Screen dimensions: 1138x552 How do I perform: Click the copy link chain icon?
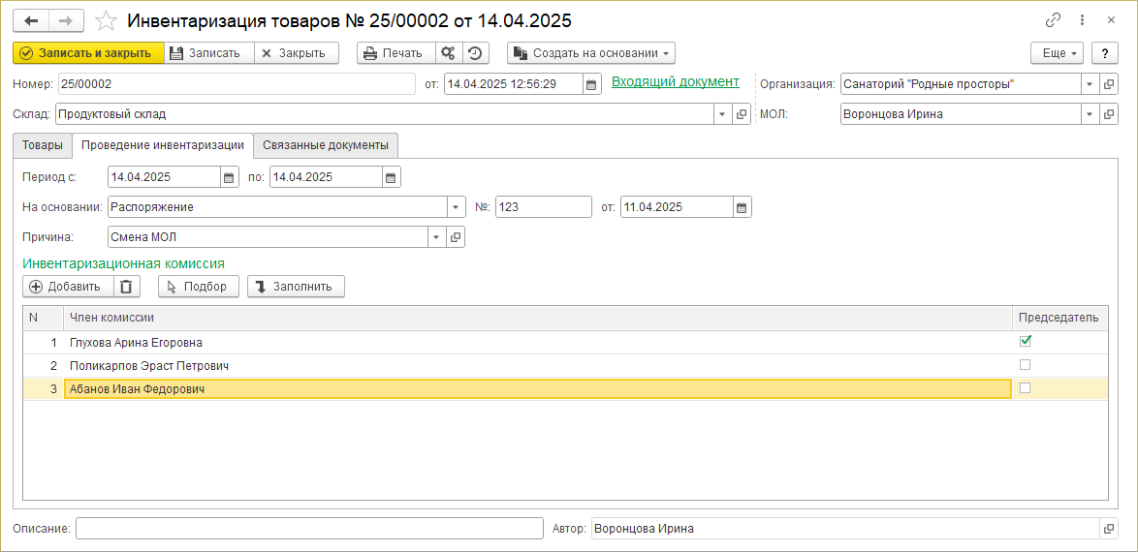[1053, 20]
